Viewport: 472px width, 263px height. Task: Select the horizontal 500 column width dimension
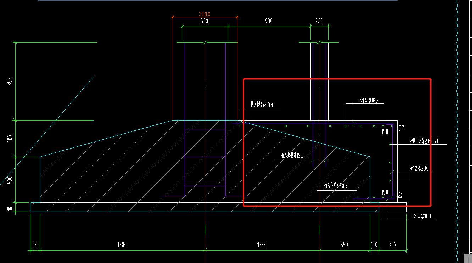(x=205, y=21)
